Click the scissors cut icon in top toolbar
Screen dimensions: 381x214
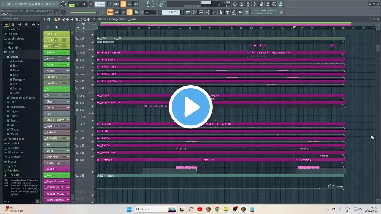tap(241, 4)
